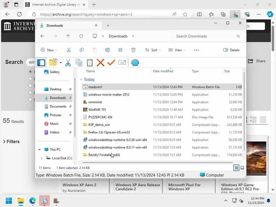Click the rename field icon in classic toolbar
276x207 pixels.
(x=122, y=63)
